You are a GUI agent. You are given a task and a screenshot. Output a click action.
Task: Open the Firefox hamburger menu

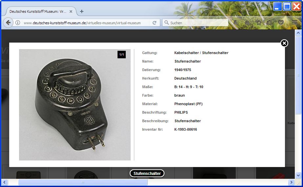[295, 23]
